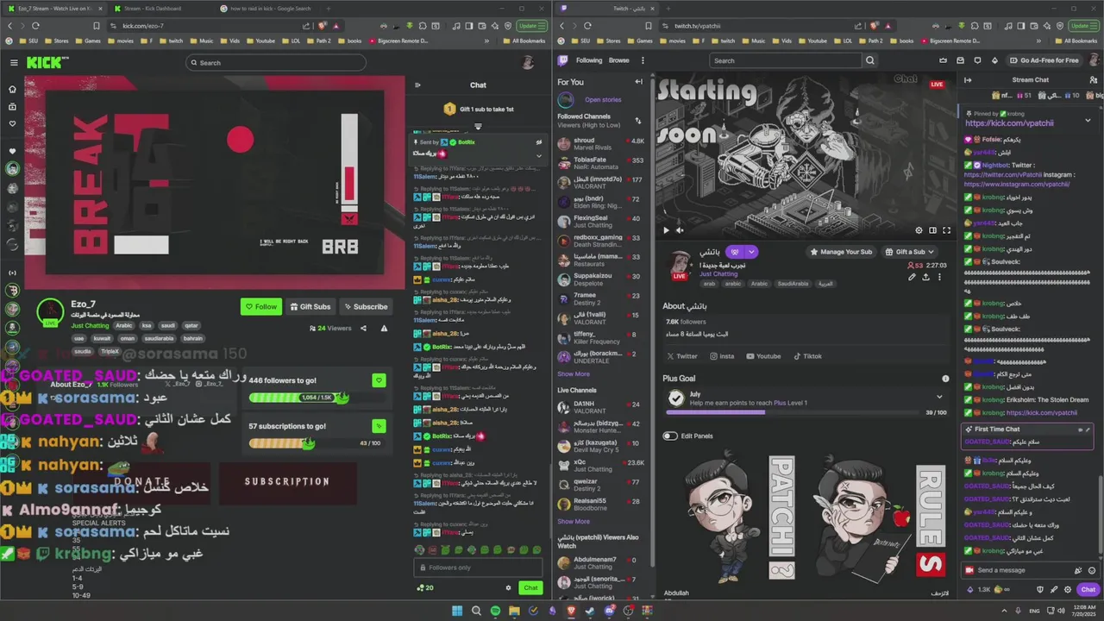1104x621 pixels.
Task: Open Twitch Bits diamond icon
Action: 994,60
